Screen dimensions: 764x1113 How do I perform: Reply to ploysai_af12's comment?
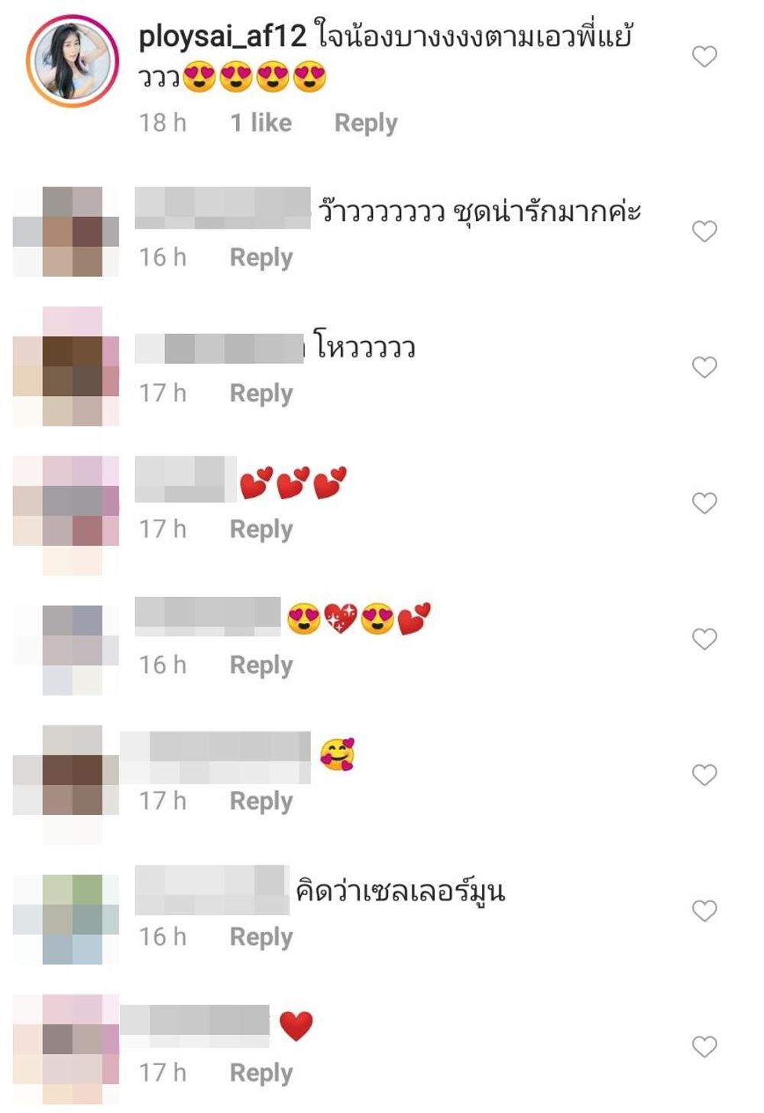pos(366,123)
